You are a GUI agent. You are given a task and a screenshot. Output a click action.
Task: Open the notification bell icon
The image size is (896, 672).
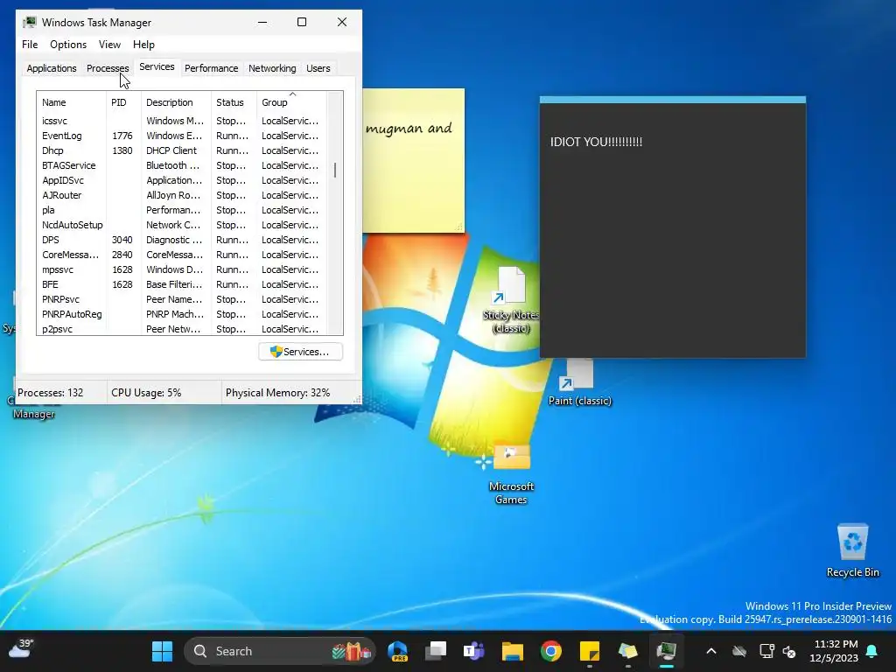point(872,651)
